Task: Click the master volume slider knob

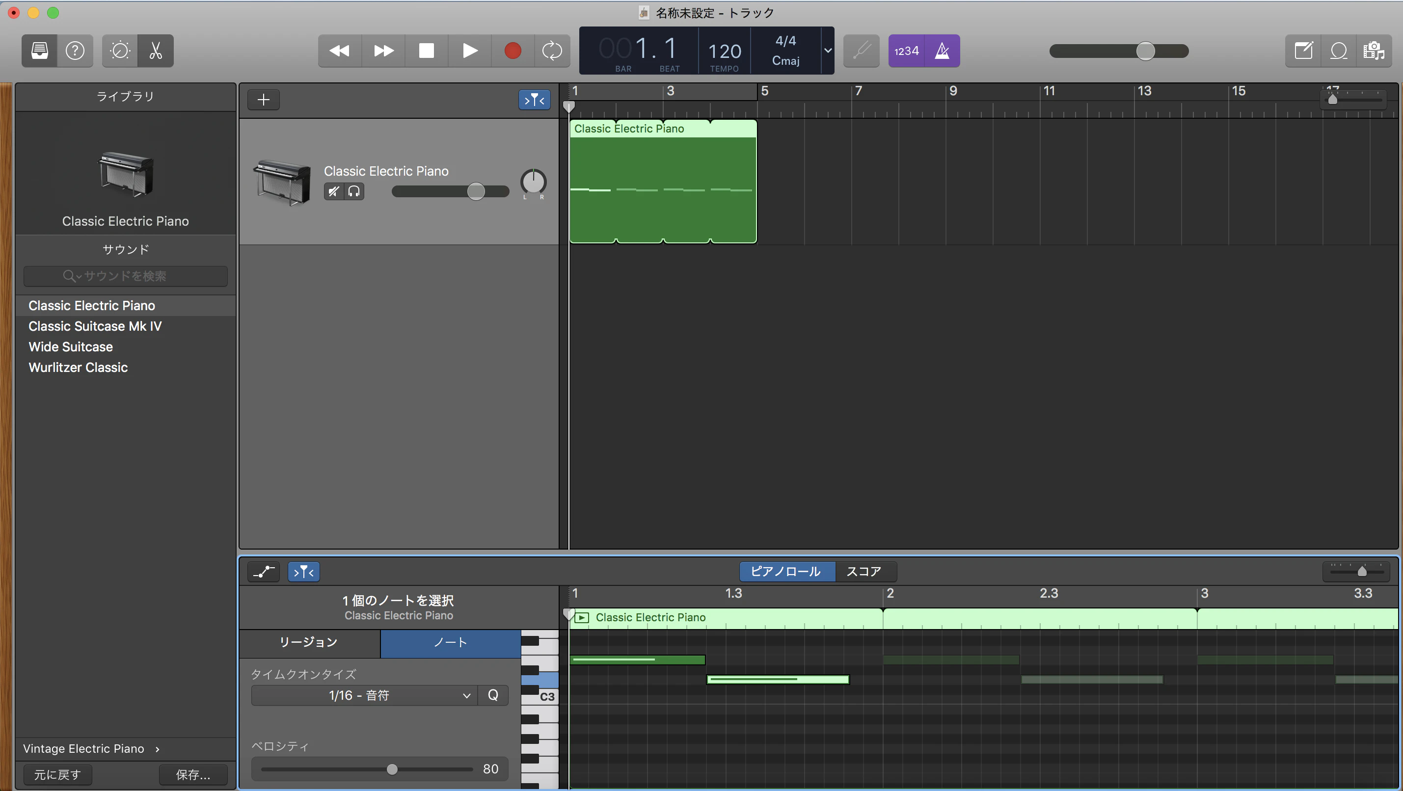Action: (x=1145, y=51)
